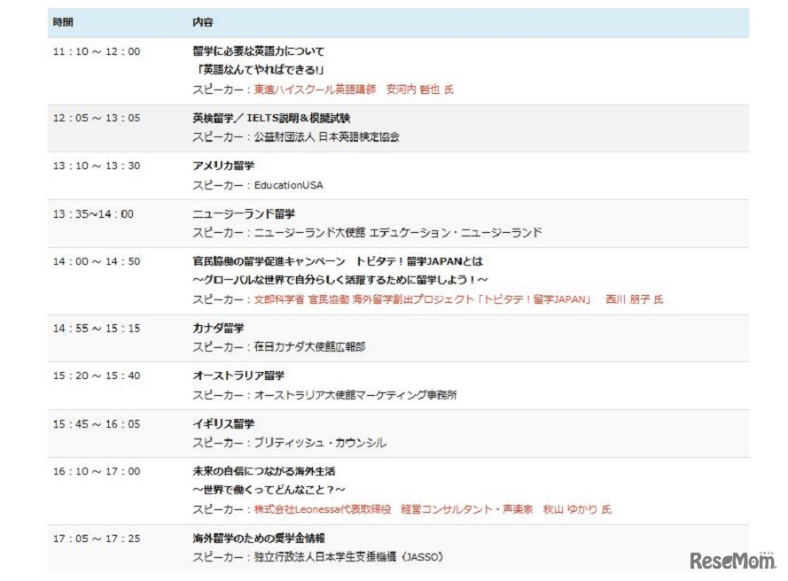Screen dimensions: 788x581
Task: Click speaker オーストラリア大使館マーケティング事務所
Action: click(355, 395)
